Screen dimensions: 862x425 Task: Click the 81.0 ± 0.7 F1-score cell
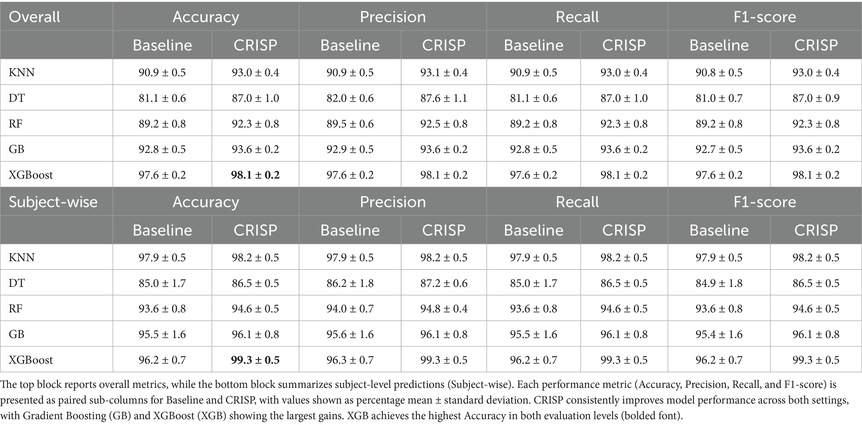tap(719, 98)
